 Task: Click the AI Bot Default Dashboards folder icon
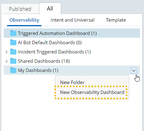[13, 42]
